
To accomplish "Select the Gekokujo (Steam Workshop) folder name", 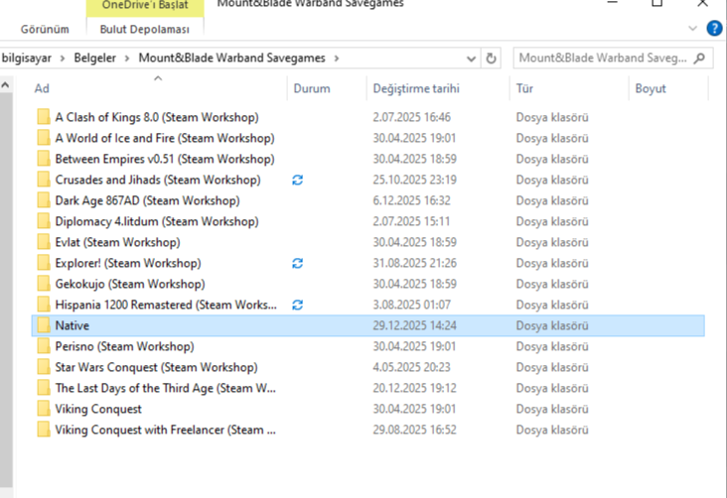I will (130, 284).
